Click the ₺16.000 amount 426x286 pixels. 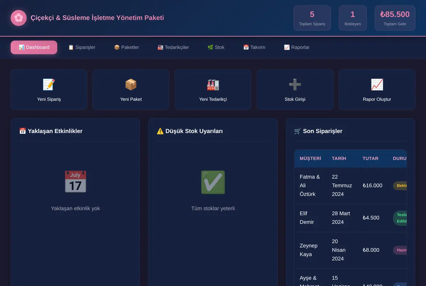pyautogui.click(x=372, y=185)
